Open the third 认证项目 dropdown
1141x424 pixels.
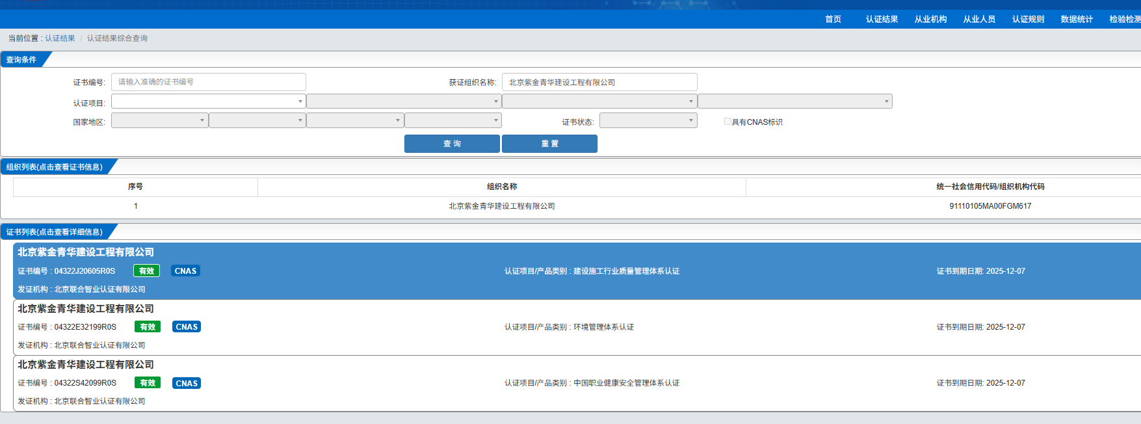pos(599,101)
